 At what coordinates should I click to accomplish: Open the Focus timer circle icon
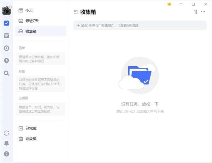[6, 48]
